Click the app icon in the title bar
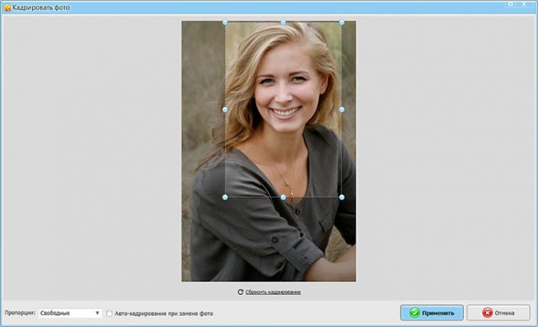 (x=6, y=6)
